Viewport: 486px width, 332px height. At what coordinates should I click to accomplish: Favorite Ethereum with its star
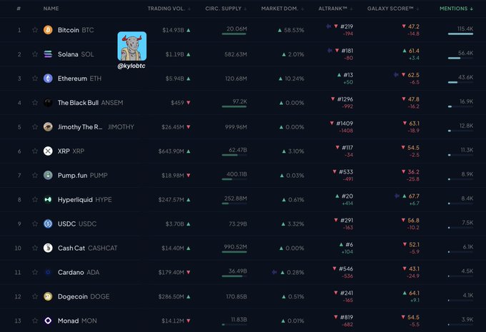pos(35,78)
